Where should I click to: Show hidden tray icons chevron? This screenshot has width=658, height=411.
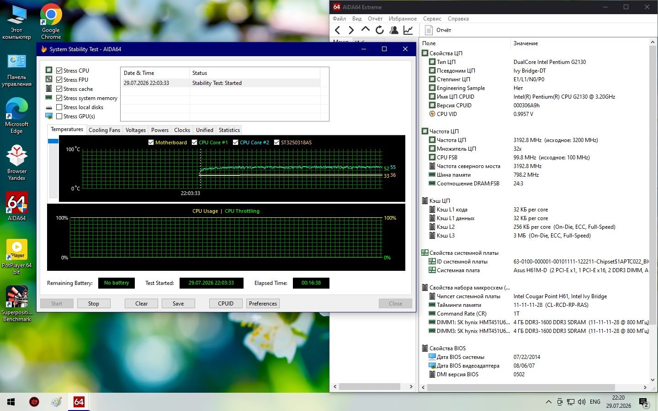click(x=548, y=402)
